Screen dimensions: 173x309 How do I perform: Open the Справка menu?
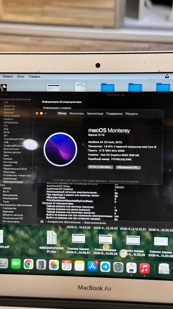coord(35,76)
